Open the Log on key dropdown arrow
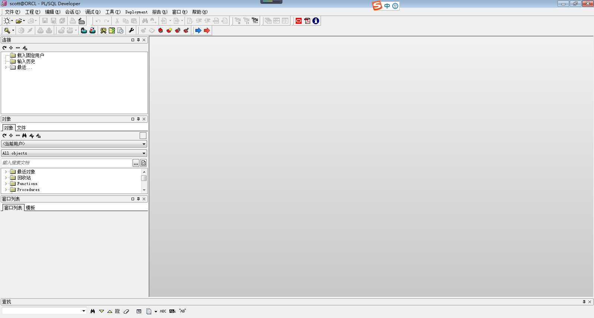Image resolution: width=594 pixels, height=318 pixels. click(13, 30)
